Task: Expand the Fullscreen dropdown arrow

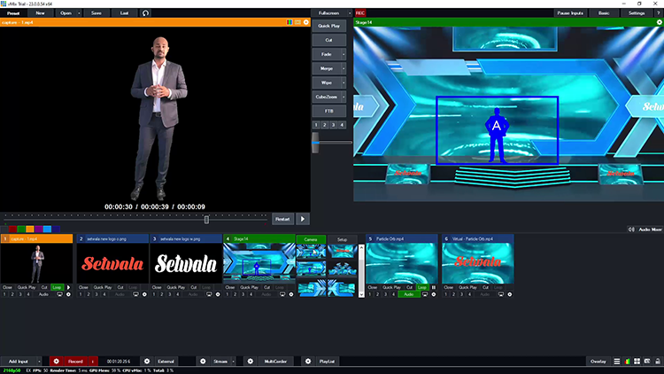Action: pyautogui.click(x=348, y=13)
